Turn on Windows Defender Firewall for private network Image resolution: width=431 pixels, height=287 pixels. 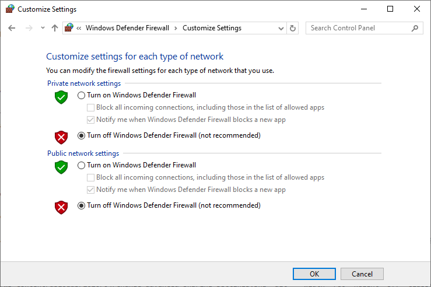[x=82, y=95]
